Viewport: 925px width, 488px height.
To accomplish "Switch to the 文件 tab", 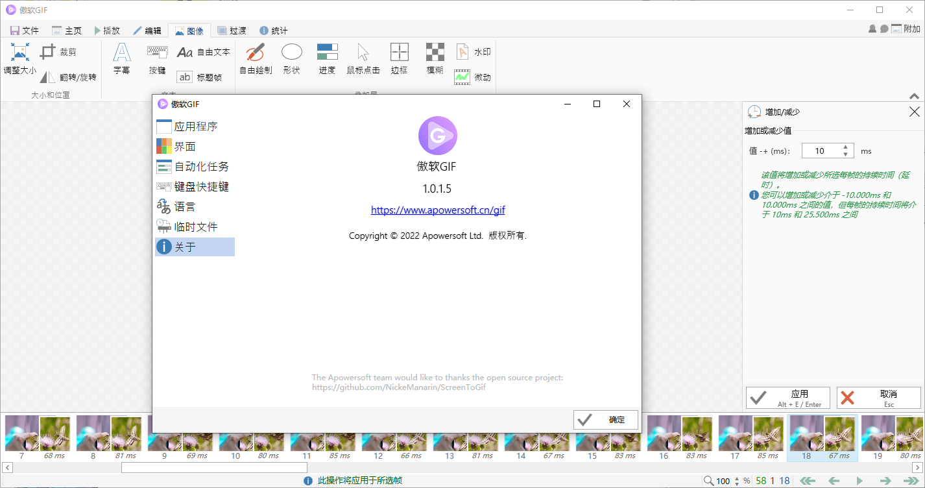I will [x=25, y=30].
